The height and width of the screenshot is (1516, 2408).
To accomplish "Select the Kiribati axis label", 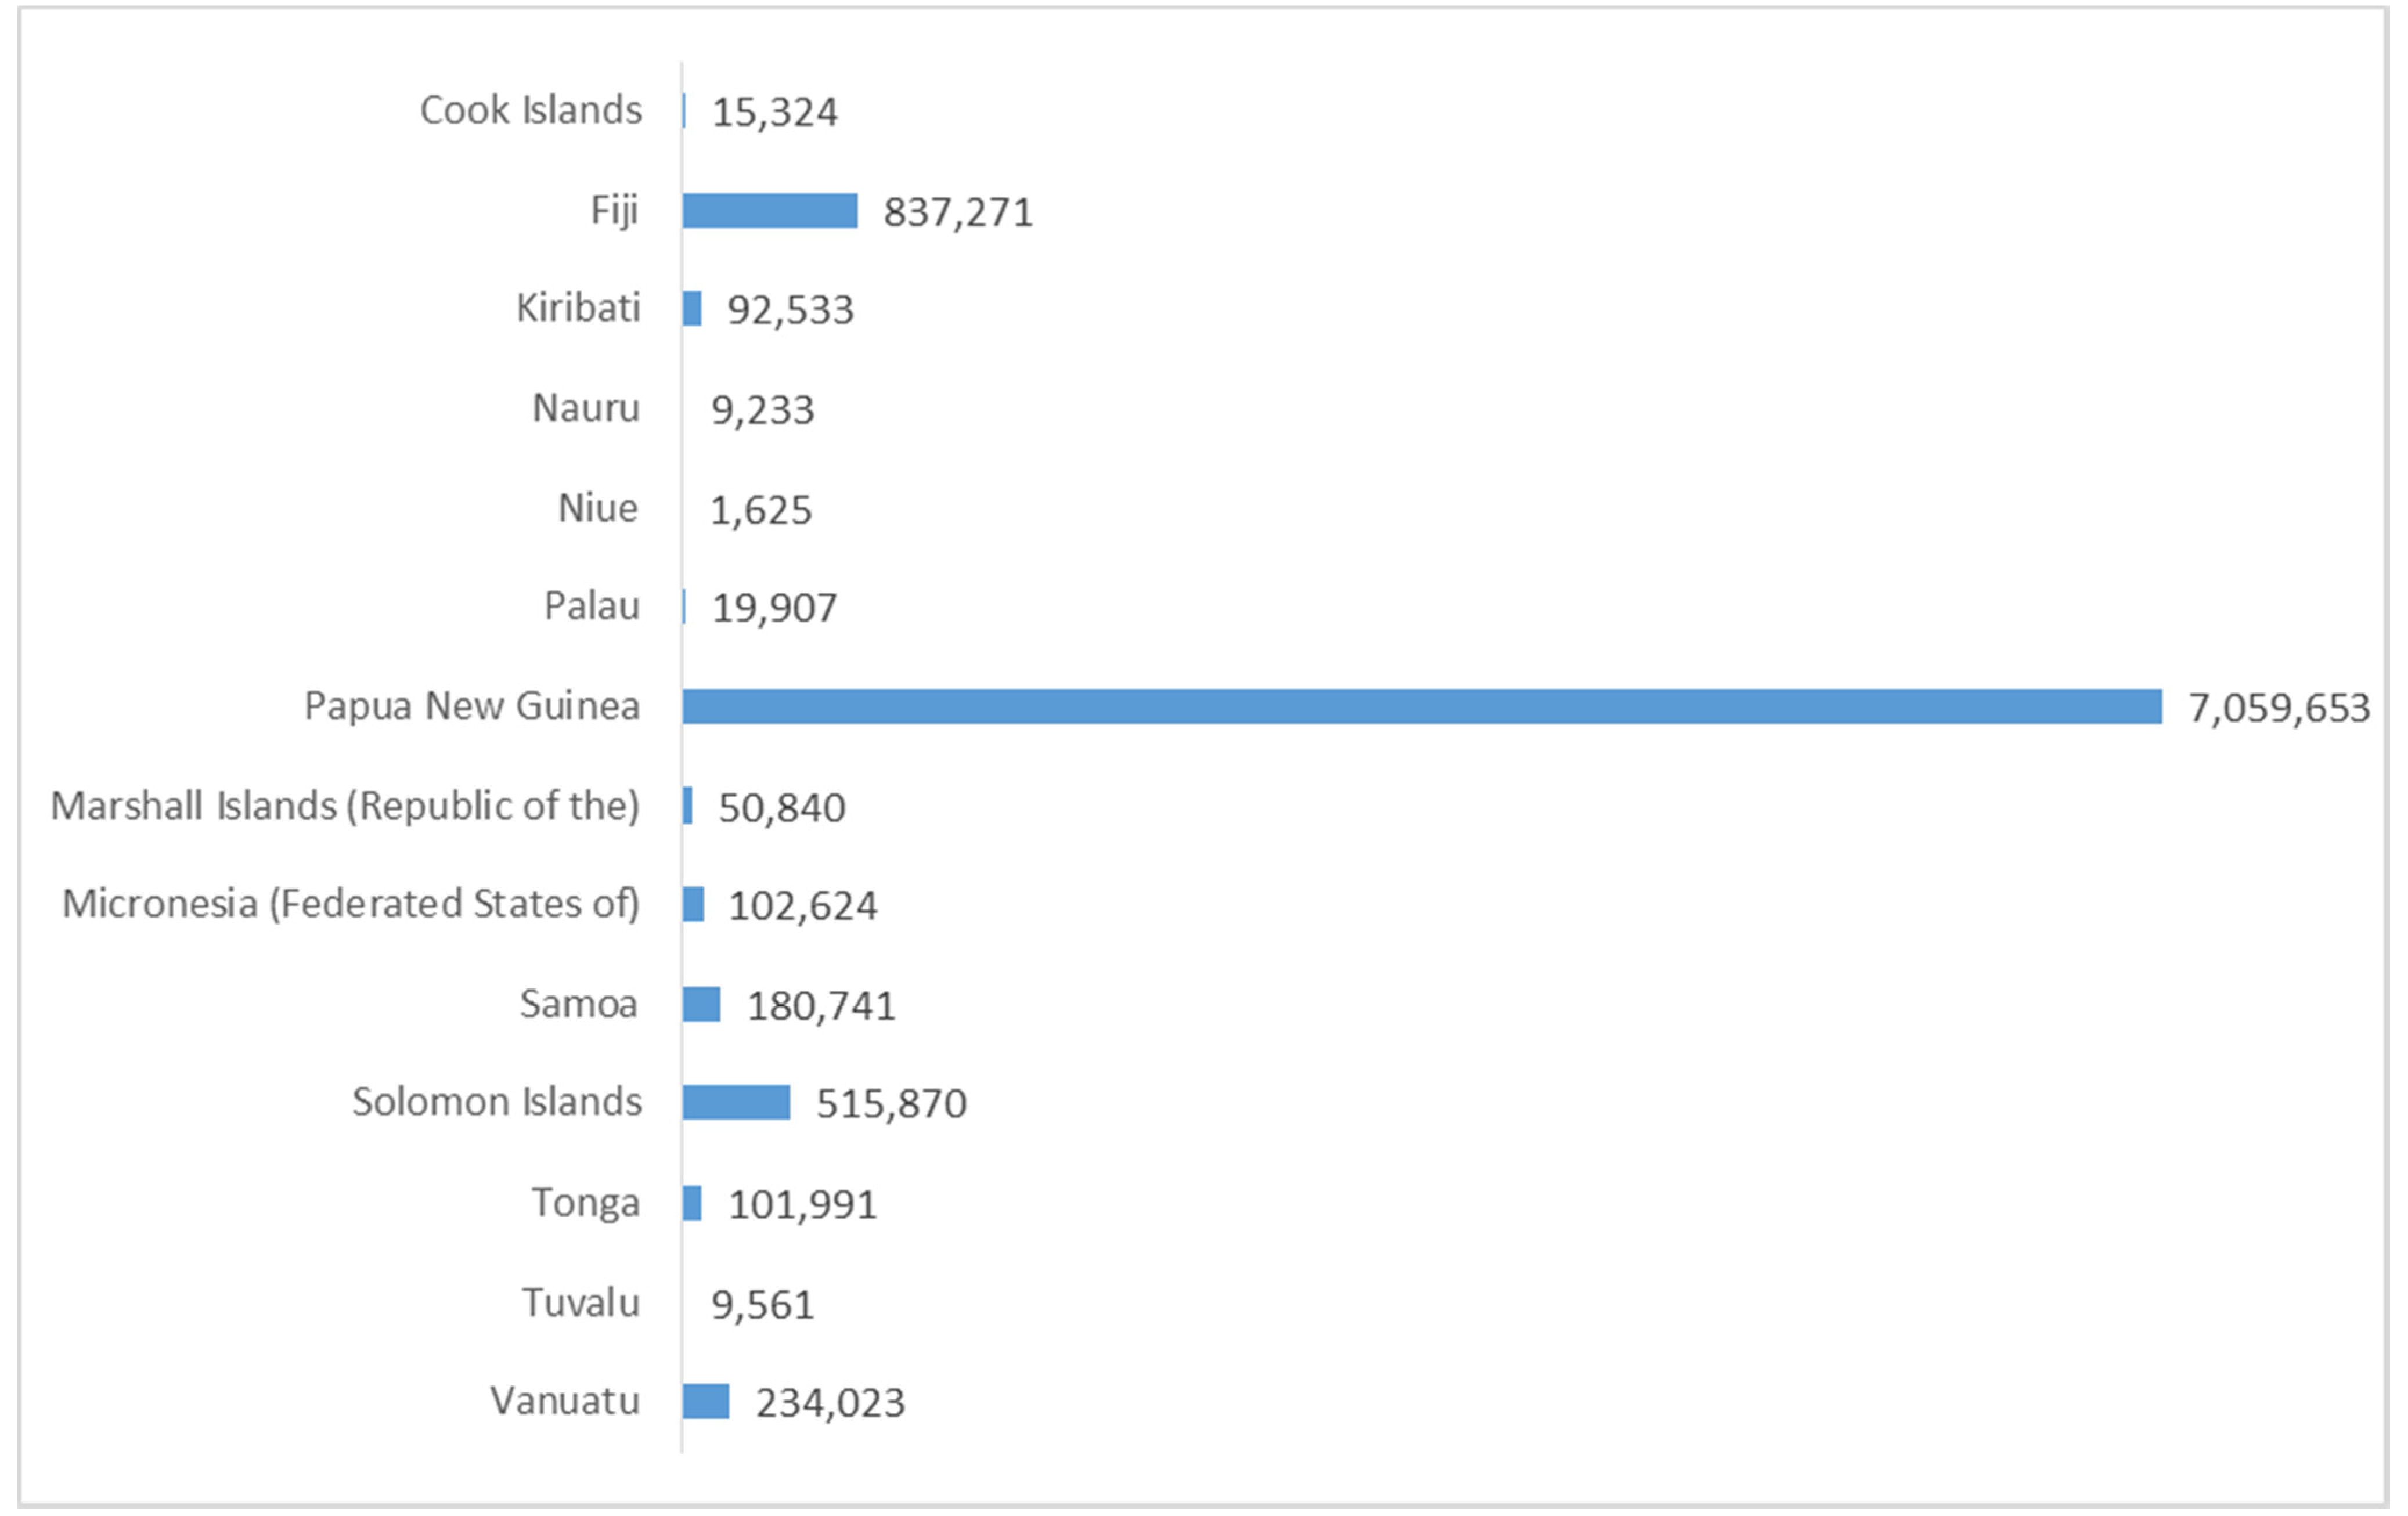I will 578,308.
